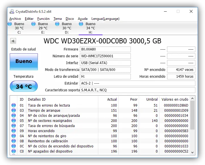Open the Tema menu
This screenshot has width=205, height=165.
[57, 19]
